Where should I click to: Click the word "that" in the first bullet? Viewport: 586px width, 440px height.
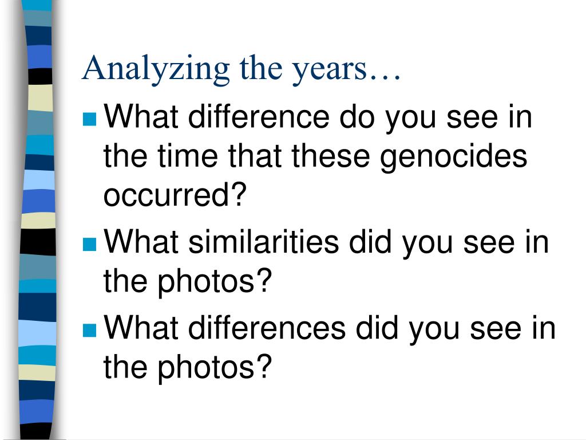point(255,156)
